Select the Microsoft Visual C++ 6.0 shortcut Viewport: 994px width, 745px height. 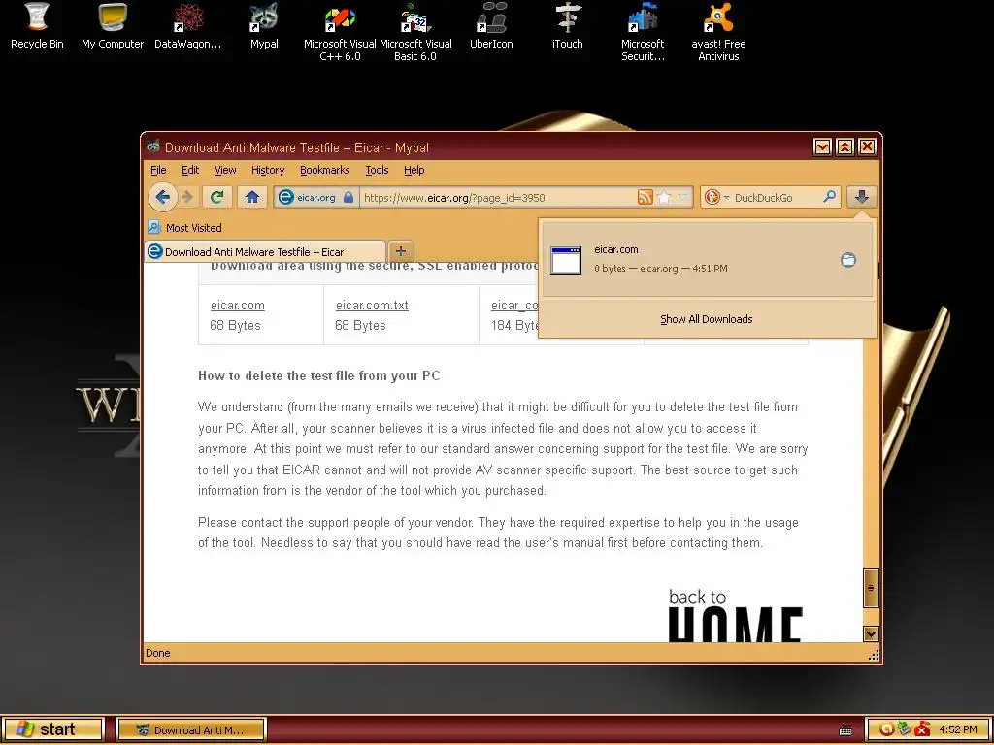pos(340,32)
